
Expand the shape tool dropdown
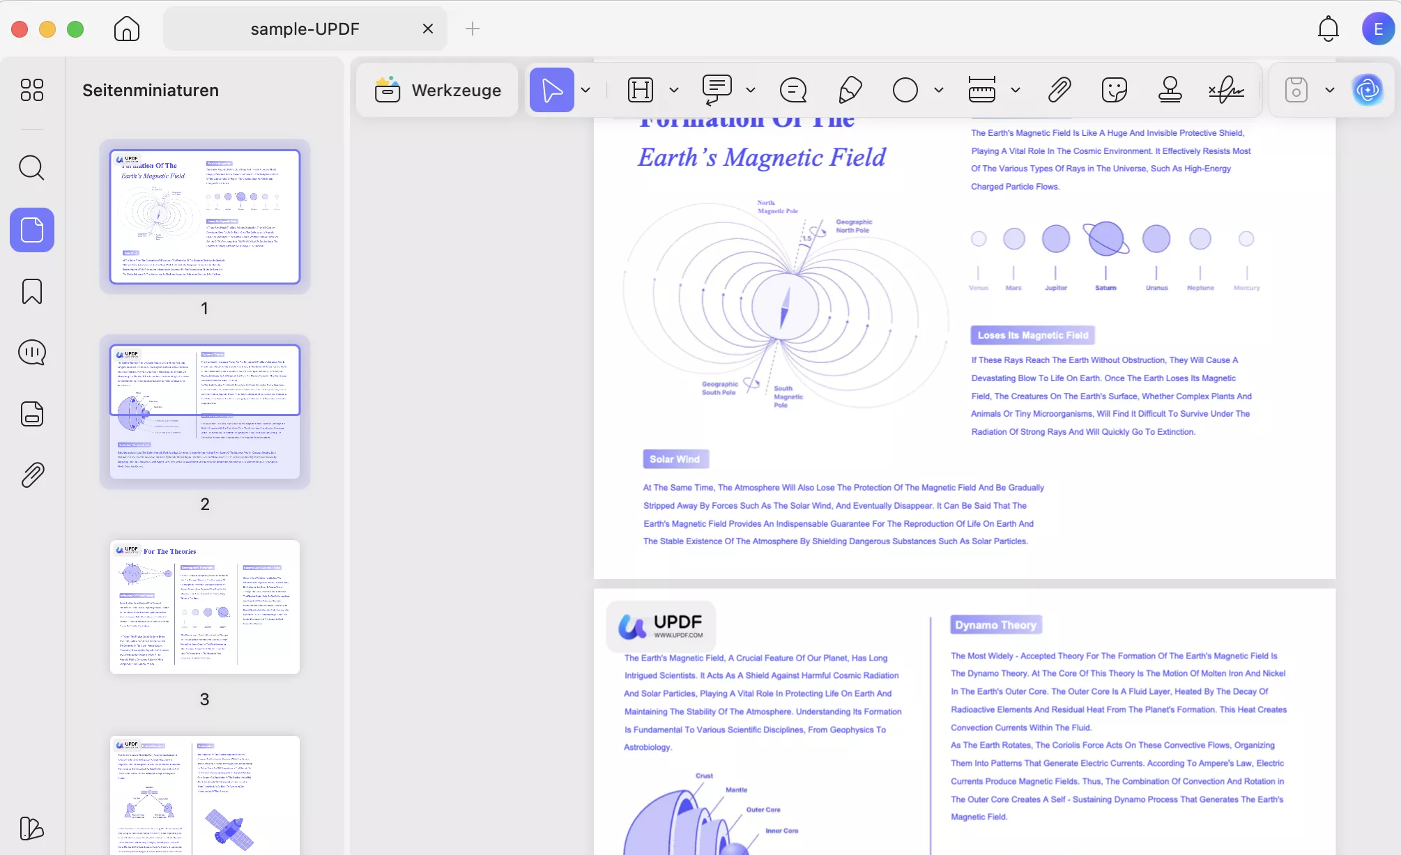[x=939, y=90]
